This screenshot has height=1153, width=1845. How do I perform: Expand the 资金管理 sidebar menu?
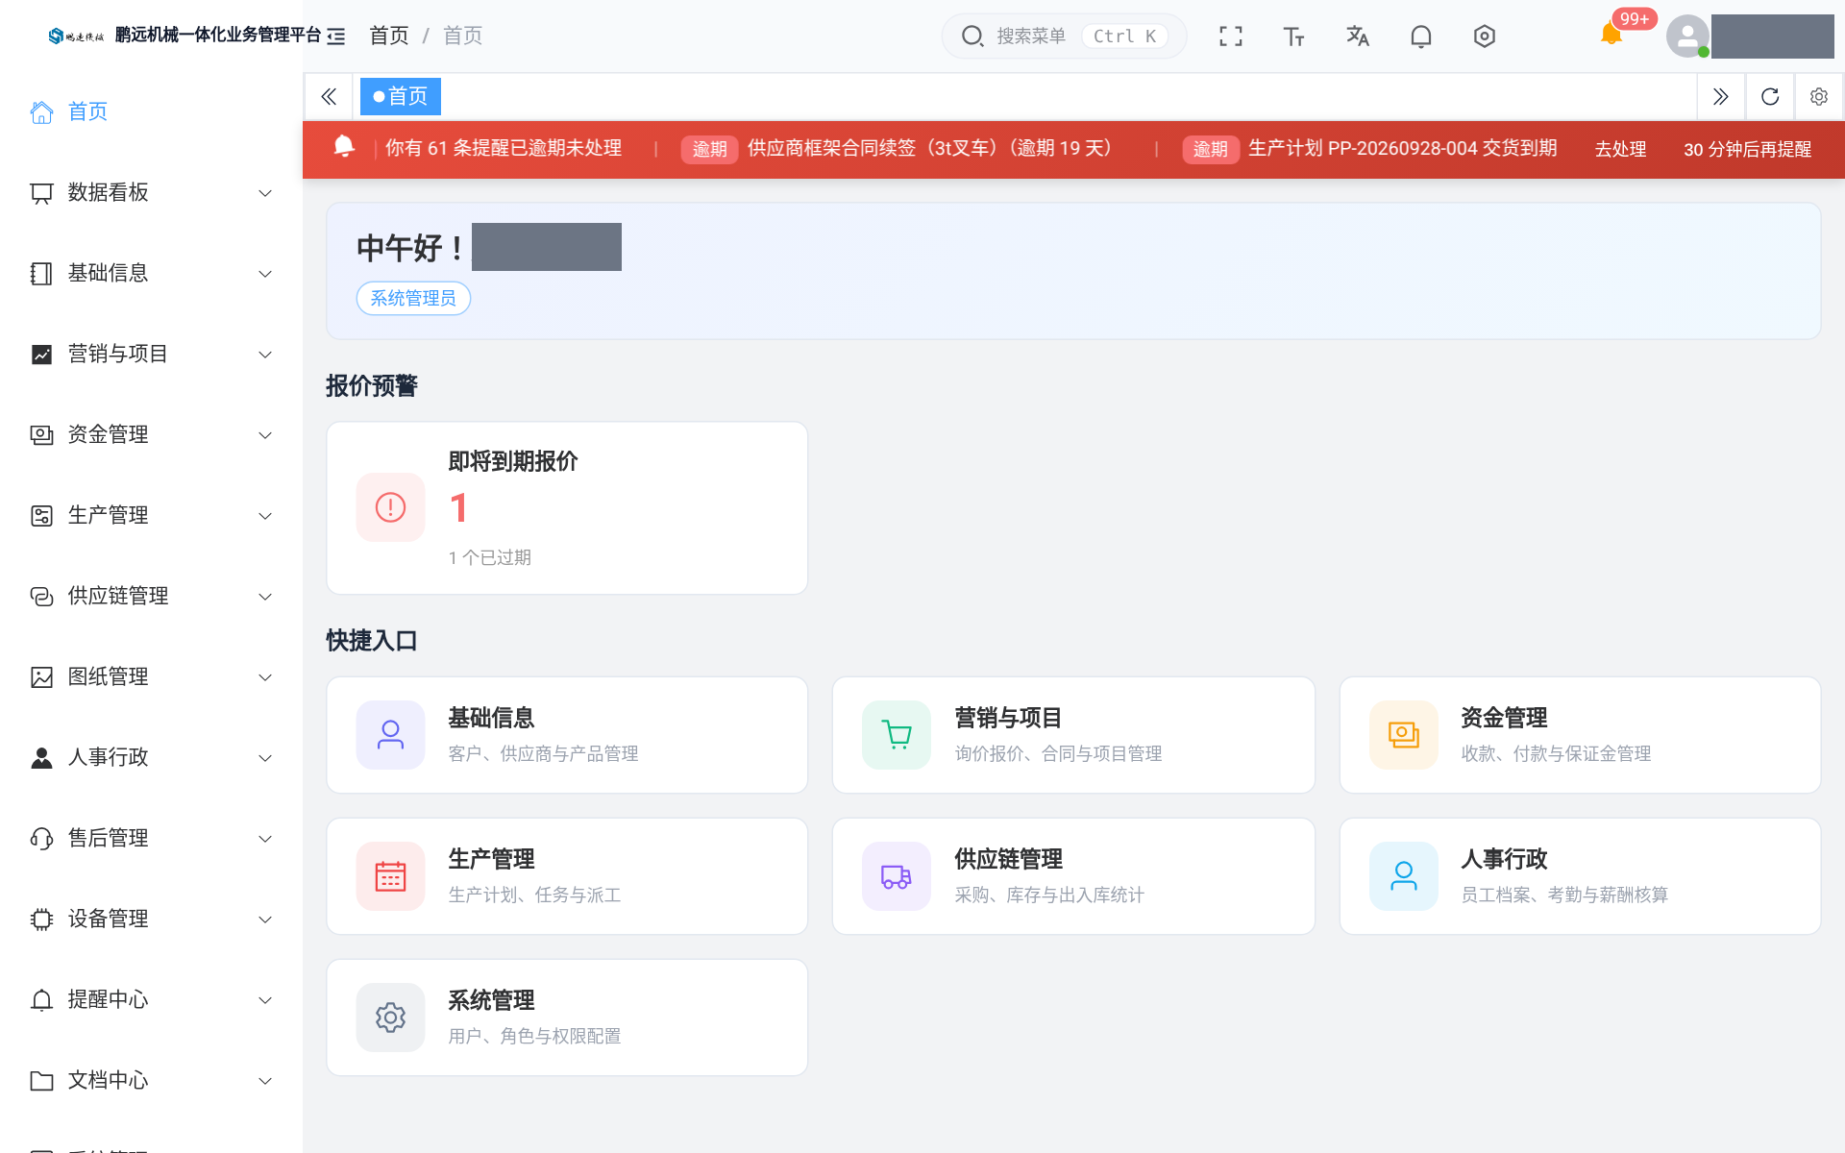tap(151, 435)
